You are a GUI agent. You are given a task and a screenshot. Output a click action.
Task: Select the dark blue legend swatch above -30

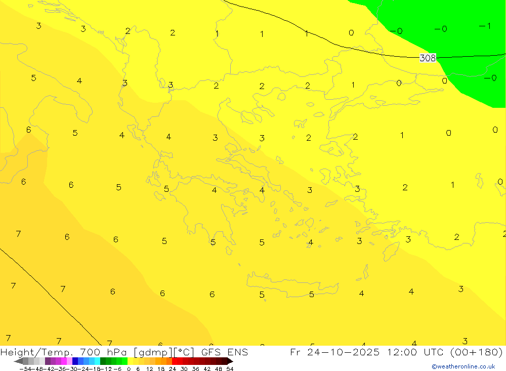coord(75,361)
